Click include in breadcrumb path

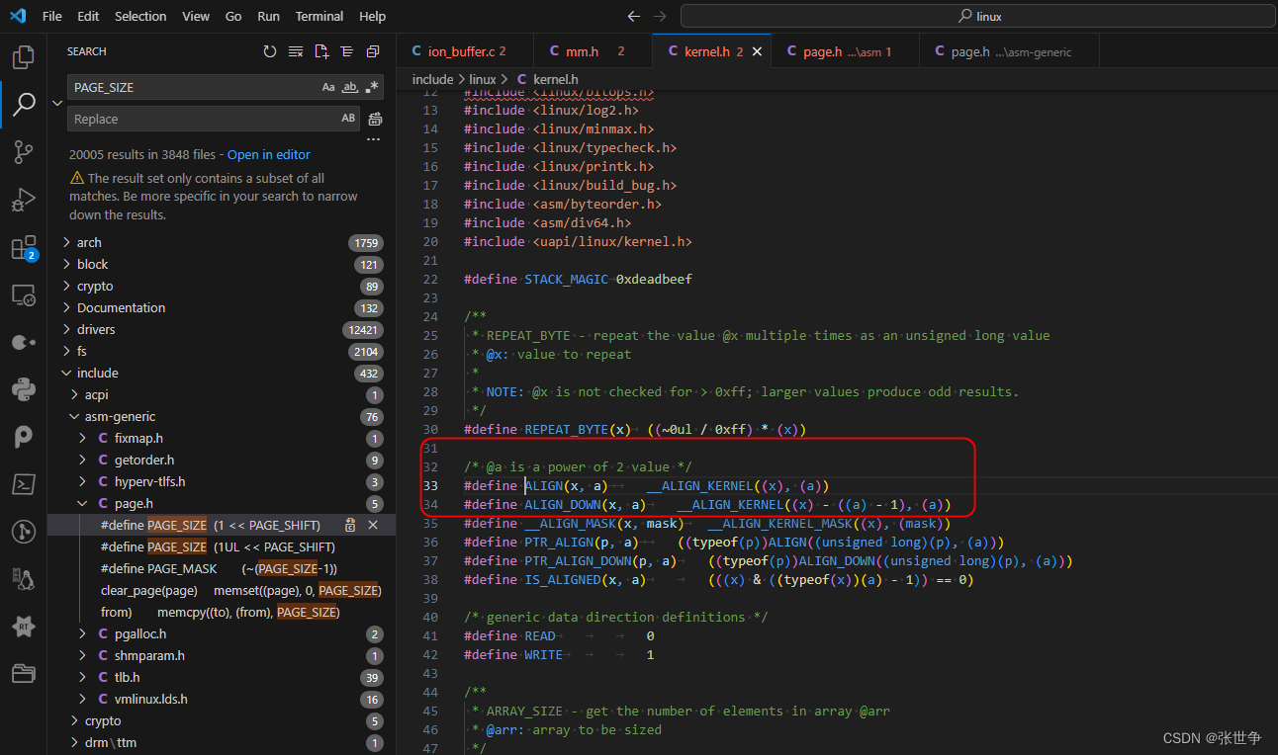tap(432, 79)
